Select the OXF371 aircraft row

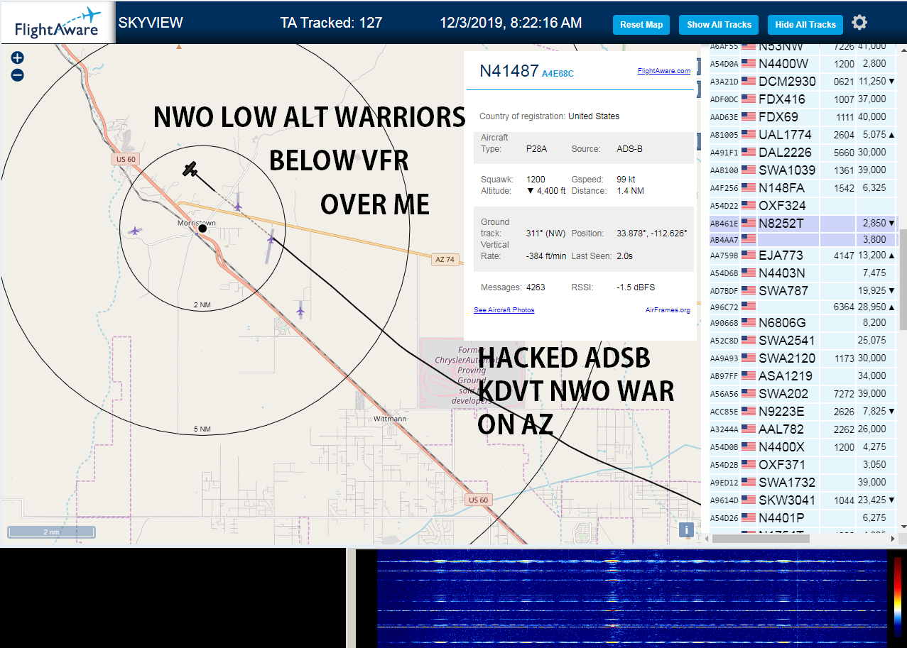[x=802, y=465]
